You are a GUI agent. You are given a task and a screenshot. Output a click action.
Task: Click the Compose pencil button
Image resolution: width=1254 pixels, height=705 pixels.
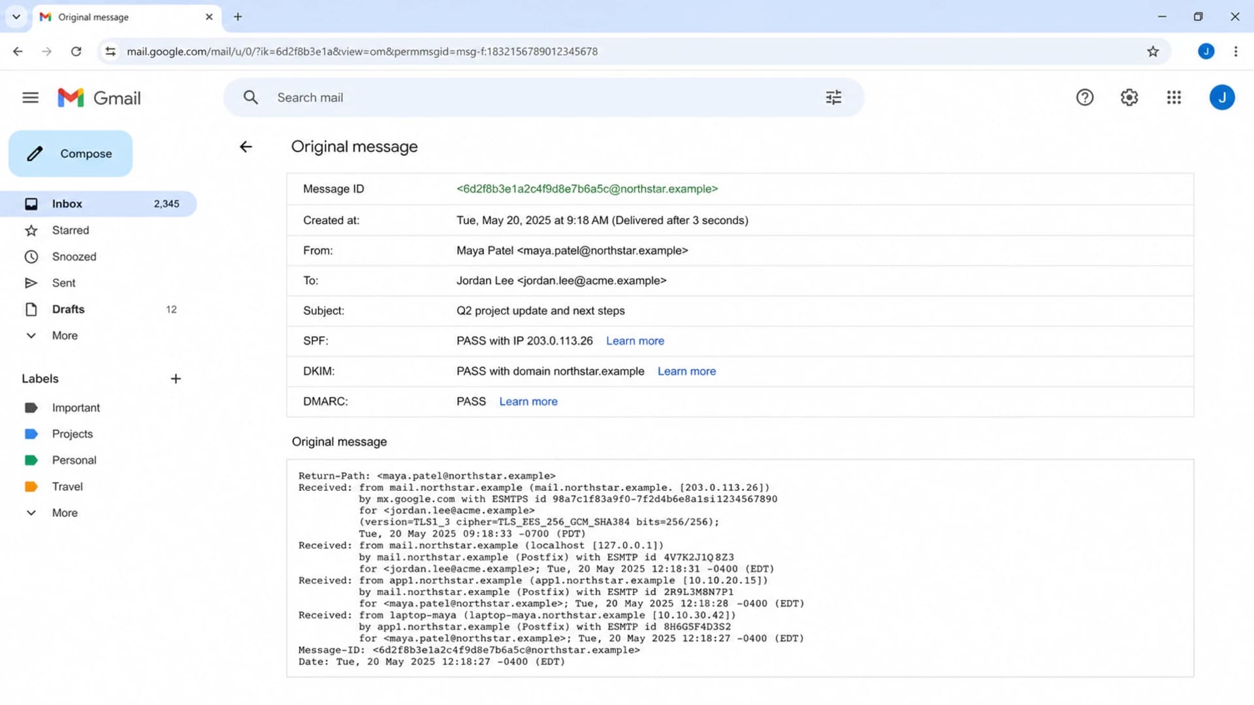point(71,154)
